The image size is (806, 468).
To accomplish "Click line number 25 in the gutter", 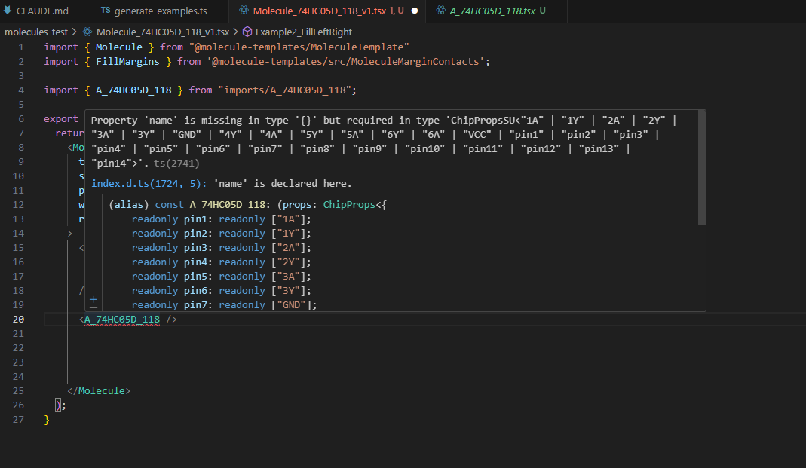I will click(19, 391).
